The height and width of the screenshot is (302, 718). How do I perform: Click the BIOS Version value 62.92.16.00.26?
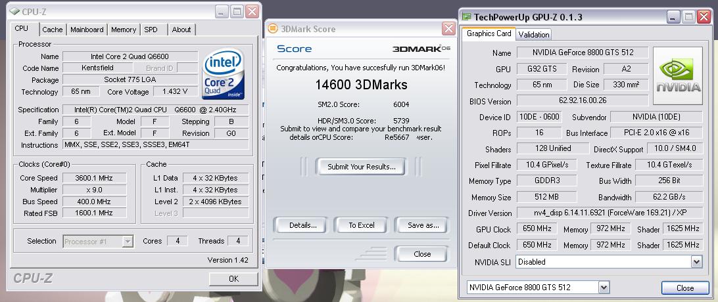click(583, 100)
